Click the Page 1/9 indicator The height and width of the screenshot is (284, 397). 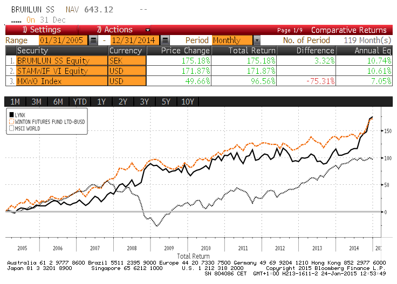(290, 30)
